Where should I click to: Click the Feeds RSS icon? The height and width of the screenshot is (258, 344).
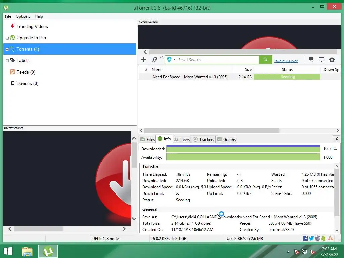(12, 72)
